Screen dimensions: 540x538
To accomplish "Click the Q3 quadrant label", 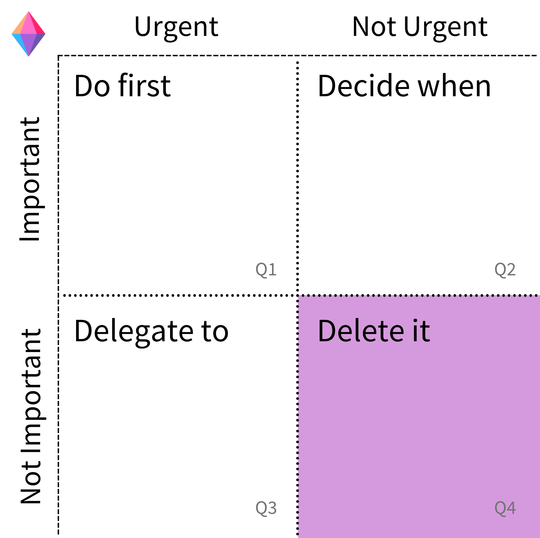I will pos(266,508).
